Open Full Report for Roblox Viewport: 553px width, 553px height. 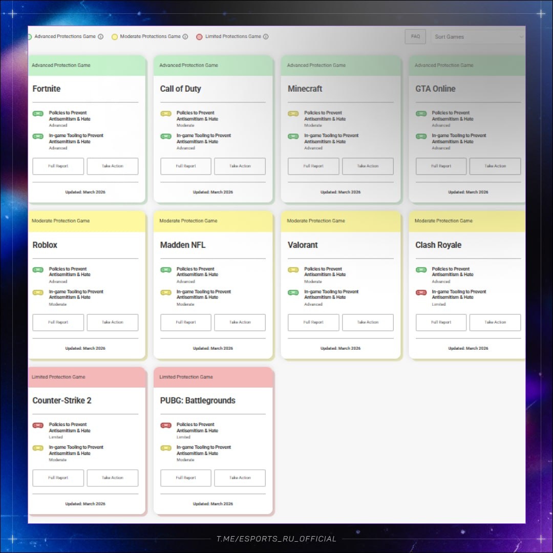click(58, 323)
